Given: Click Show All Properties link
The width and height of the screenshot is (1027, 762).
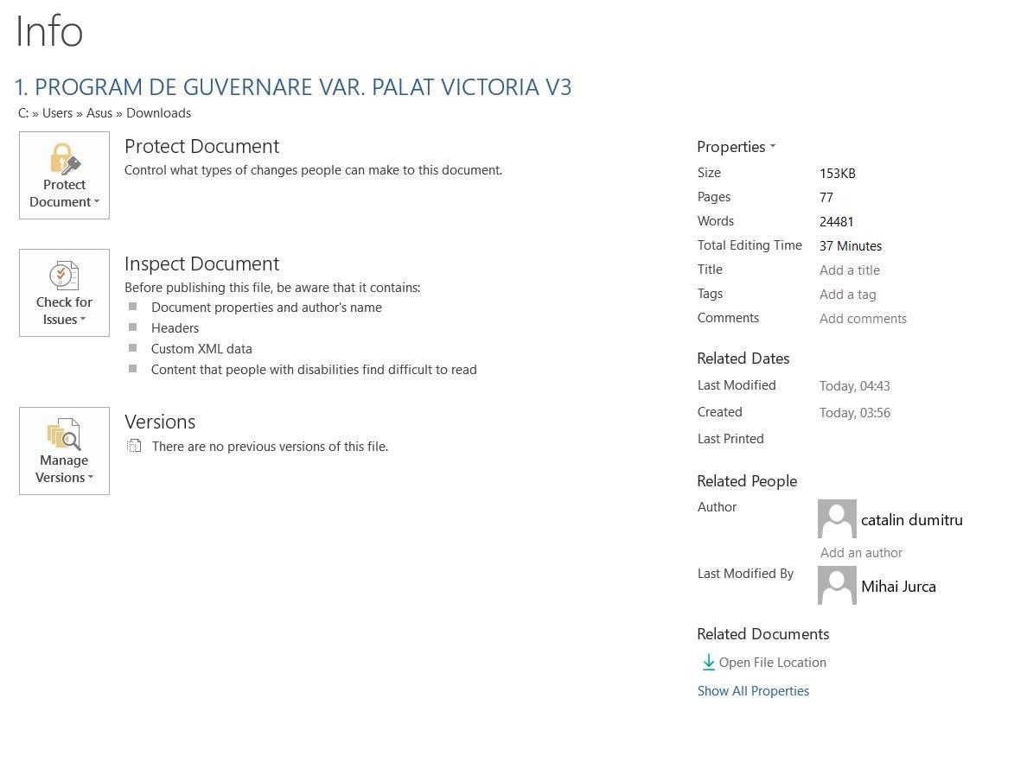Looking at the screenshot, I should (753, 691).
